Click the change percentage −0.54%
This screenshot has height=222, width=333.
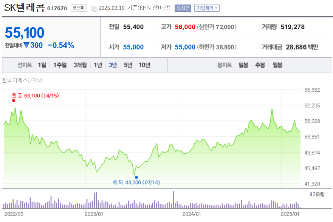61,45
